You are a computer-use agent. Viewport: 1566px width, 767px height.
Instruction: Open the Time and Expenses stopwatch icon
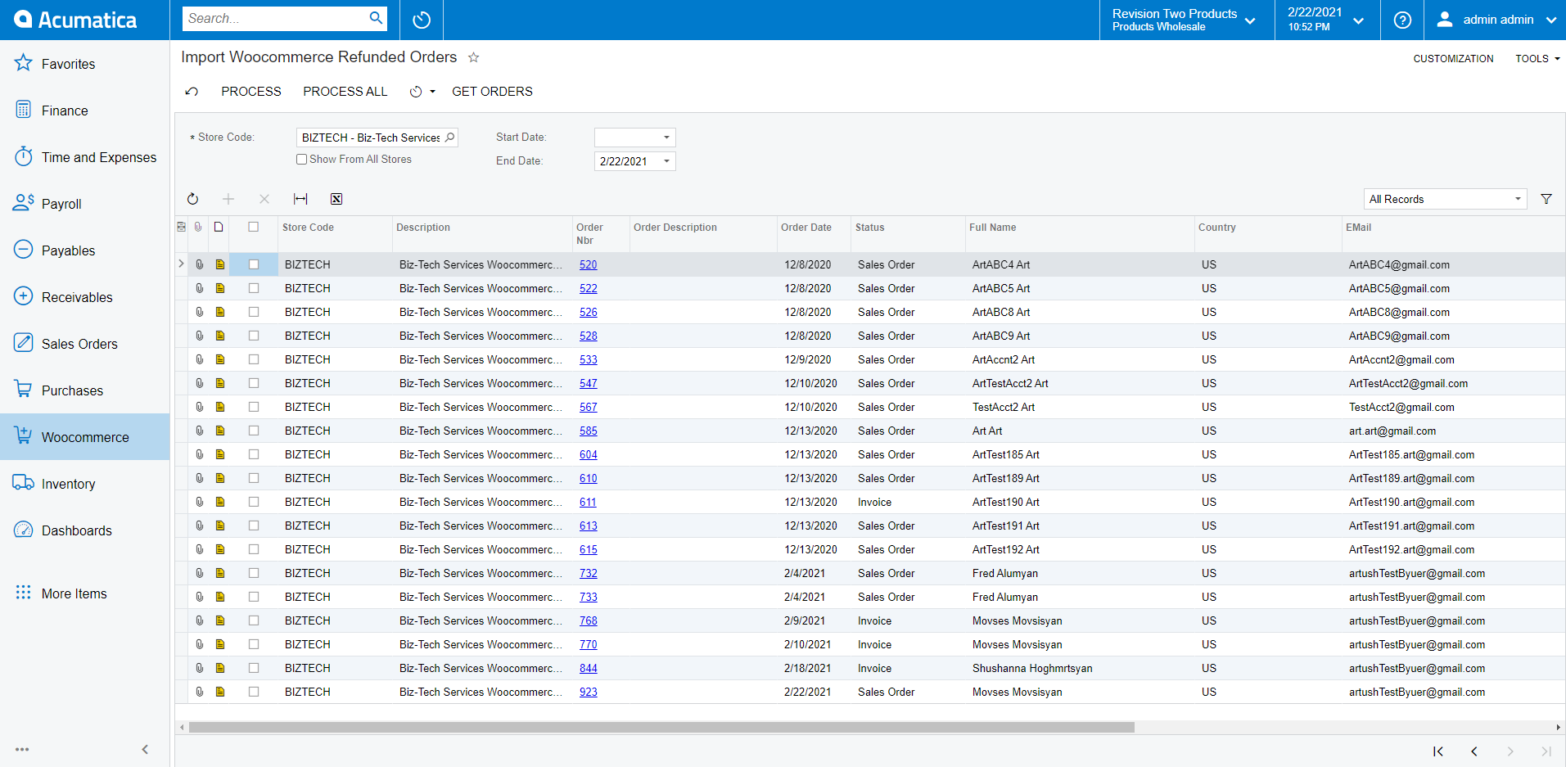click(x=24, y=156)
